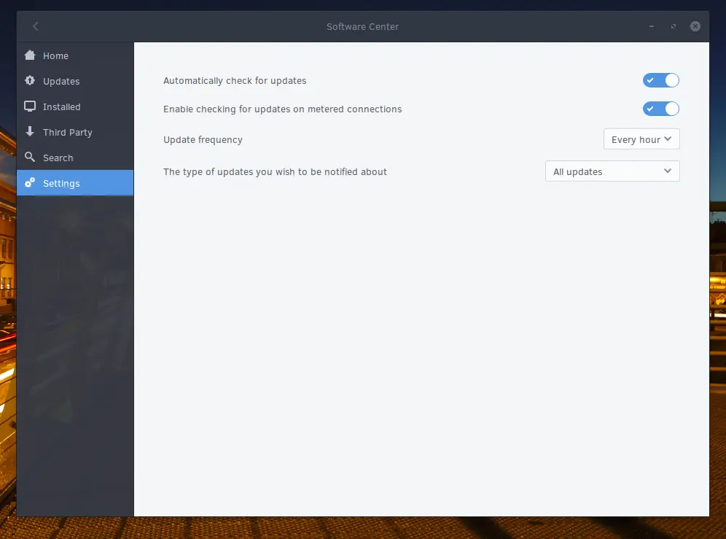Click the "Automatically check for updates" label
The width and height of the screenshot is (726, 539).
(x=235, y=81)
